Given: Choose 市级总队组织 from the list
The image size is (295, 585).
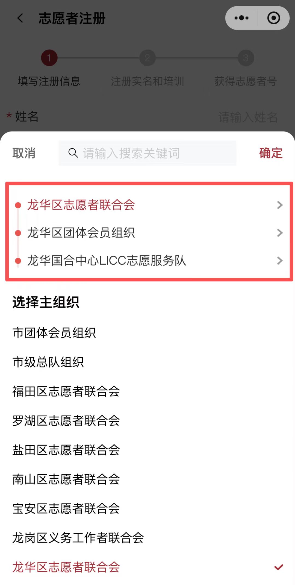Looking at the screenshot, I should (x=147, y=362).
